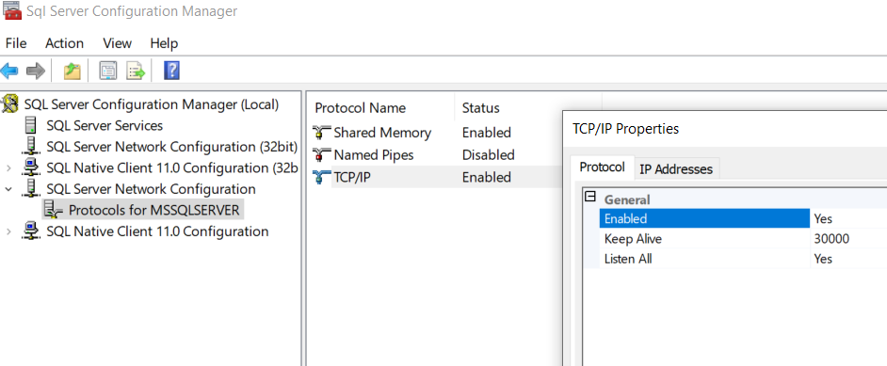The height and width of the screenshot is (366, 887).
Task: Select Protocols for MSSQLSERVER tree item
Action: [x=153, y=210]
